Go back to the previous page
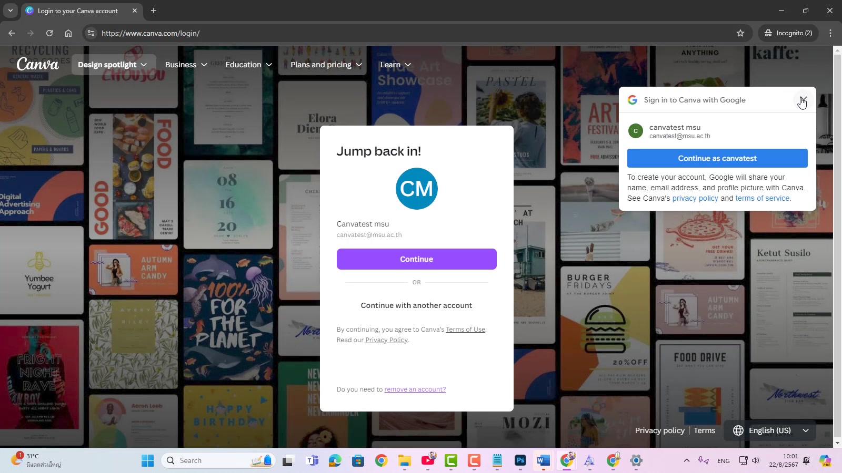This screenshot has width=842, height=473. [12, 33]
